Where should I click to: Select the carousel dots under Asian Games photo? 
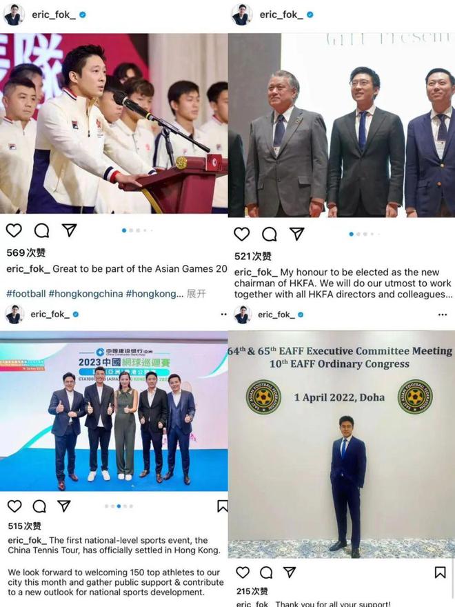click(137, 230)
